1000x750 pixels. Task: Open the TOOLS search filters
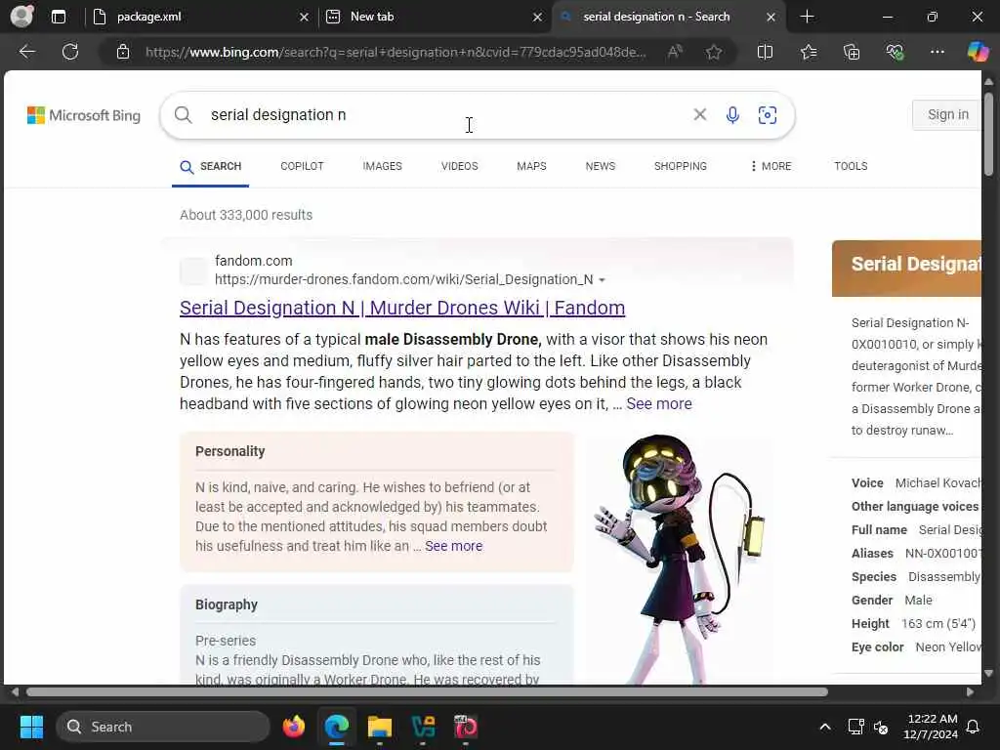point(851,166)
